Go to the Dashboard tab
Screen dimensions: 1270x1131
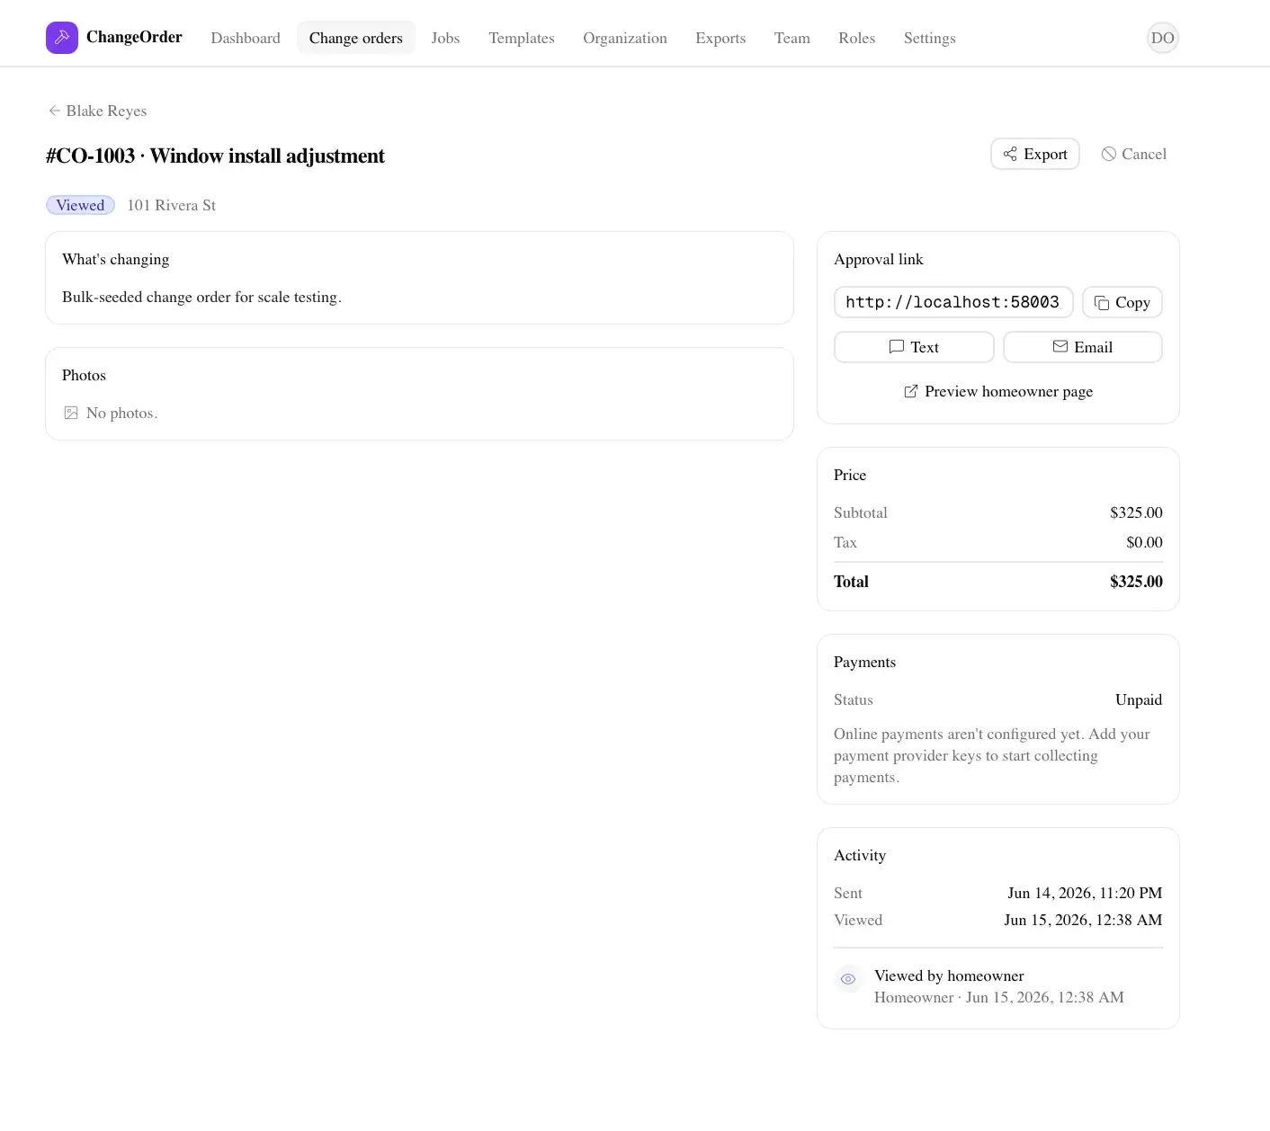(x=246, y=38)
